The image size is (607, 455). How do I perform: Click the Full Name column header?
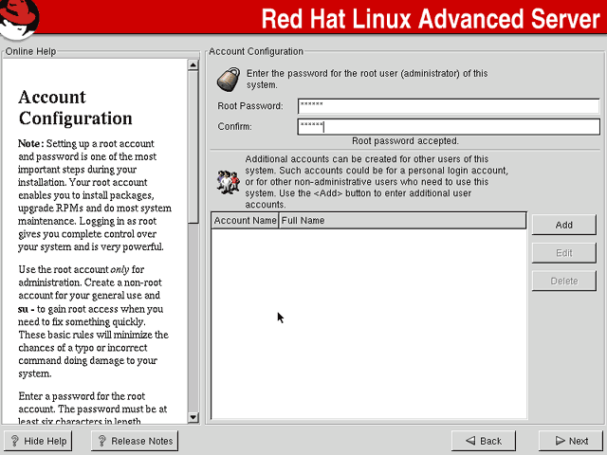click(402, 221)
